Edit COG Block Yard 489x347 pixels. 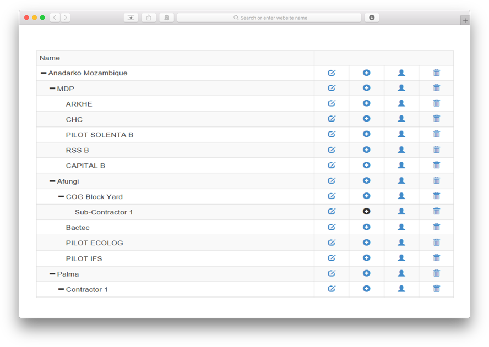(332, 196)
